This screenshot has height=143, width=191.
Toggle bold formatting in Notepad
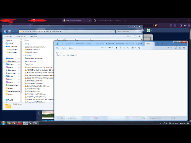pos(116,48)
